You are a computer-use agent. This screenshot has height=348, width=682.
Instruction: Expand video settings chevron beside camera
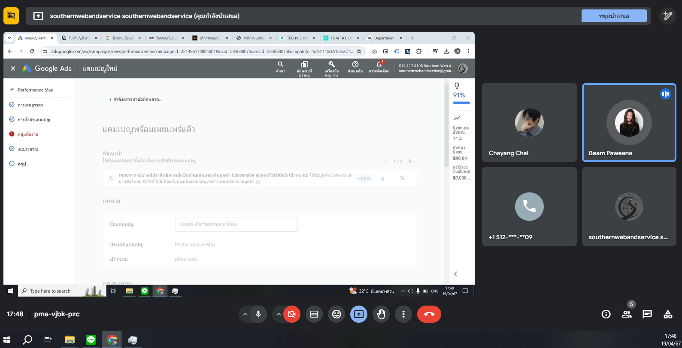coord(279,314)
